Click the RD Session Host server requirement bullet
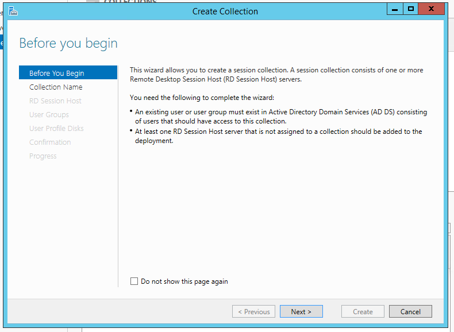The height and width of the screenshot is (332, 454). (278, 136)
